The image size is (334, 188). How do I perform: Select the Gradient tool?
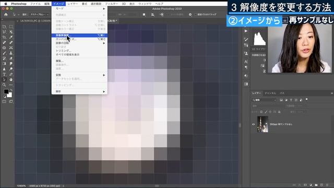pos(4,64)
